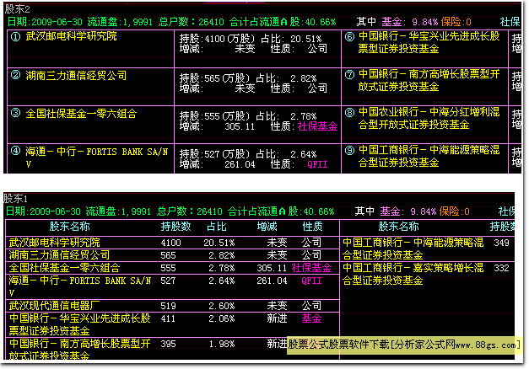Select the 武汉现代通信电器厂 row
Screen dimensions: 529x369
pyautogui.click(x=172, y=306)
